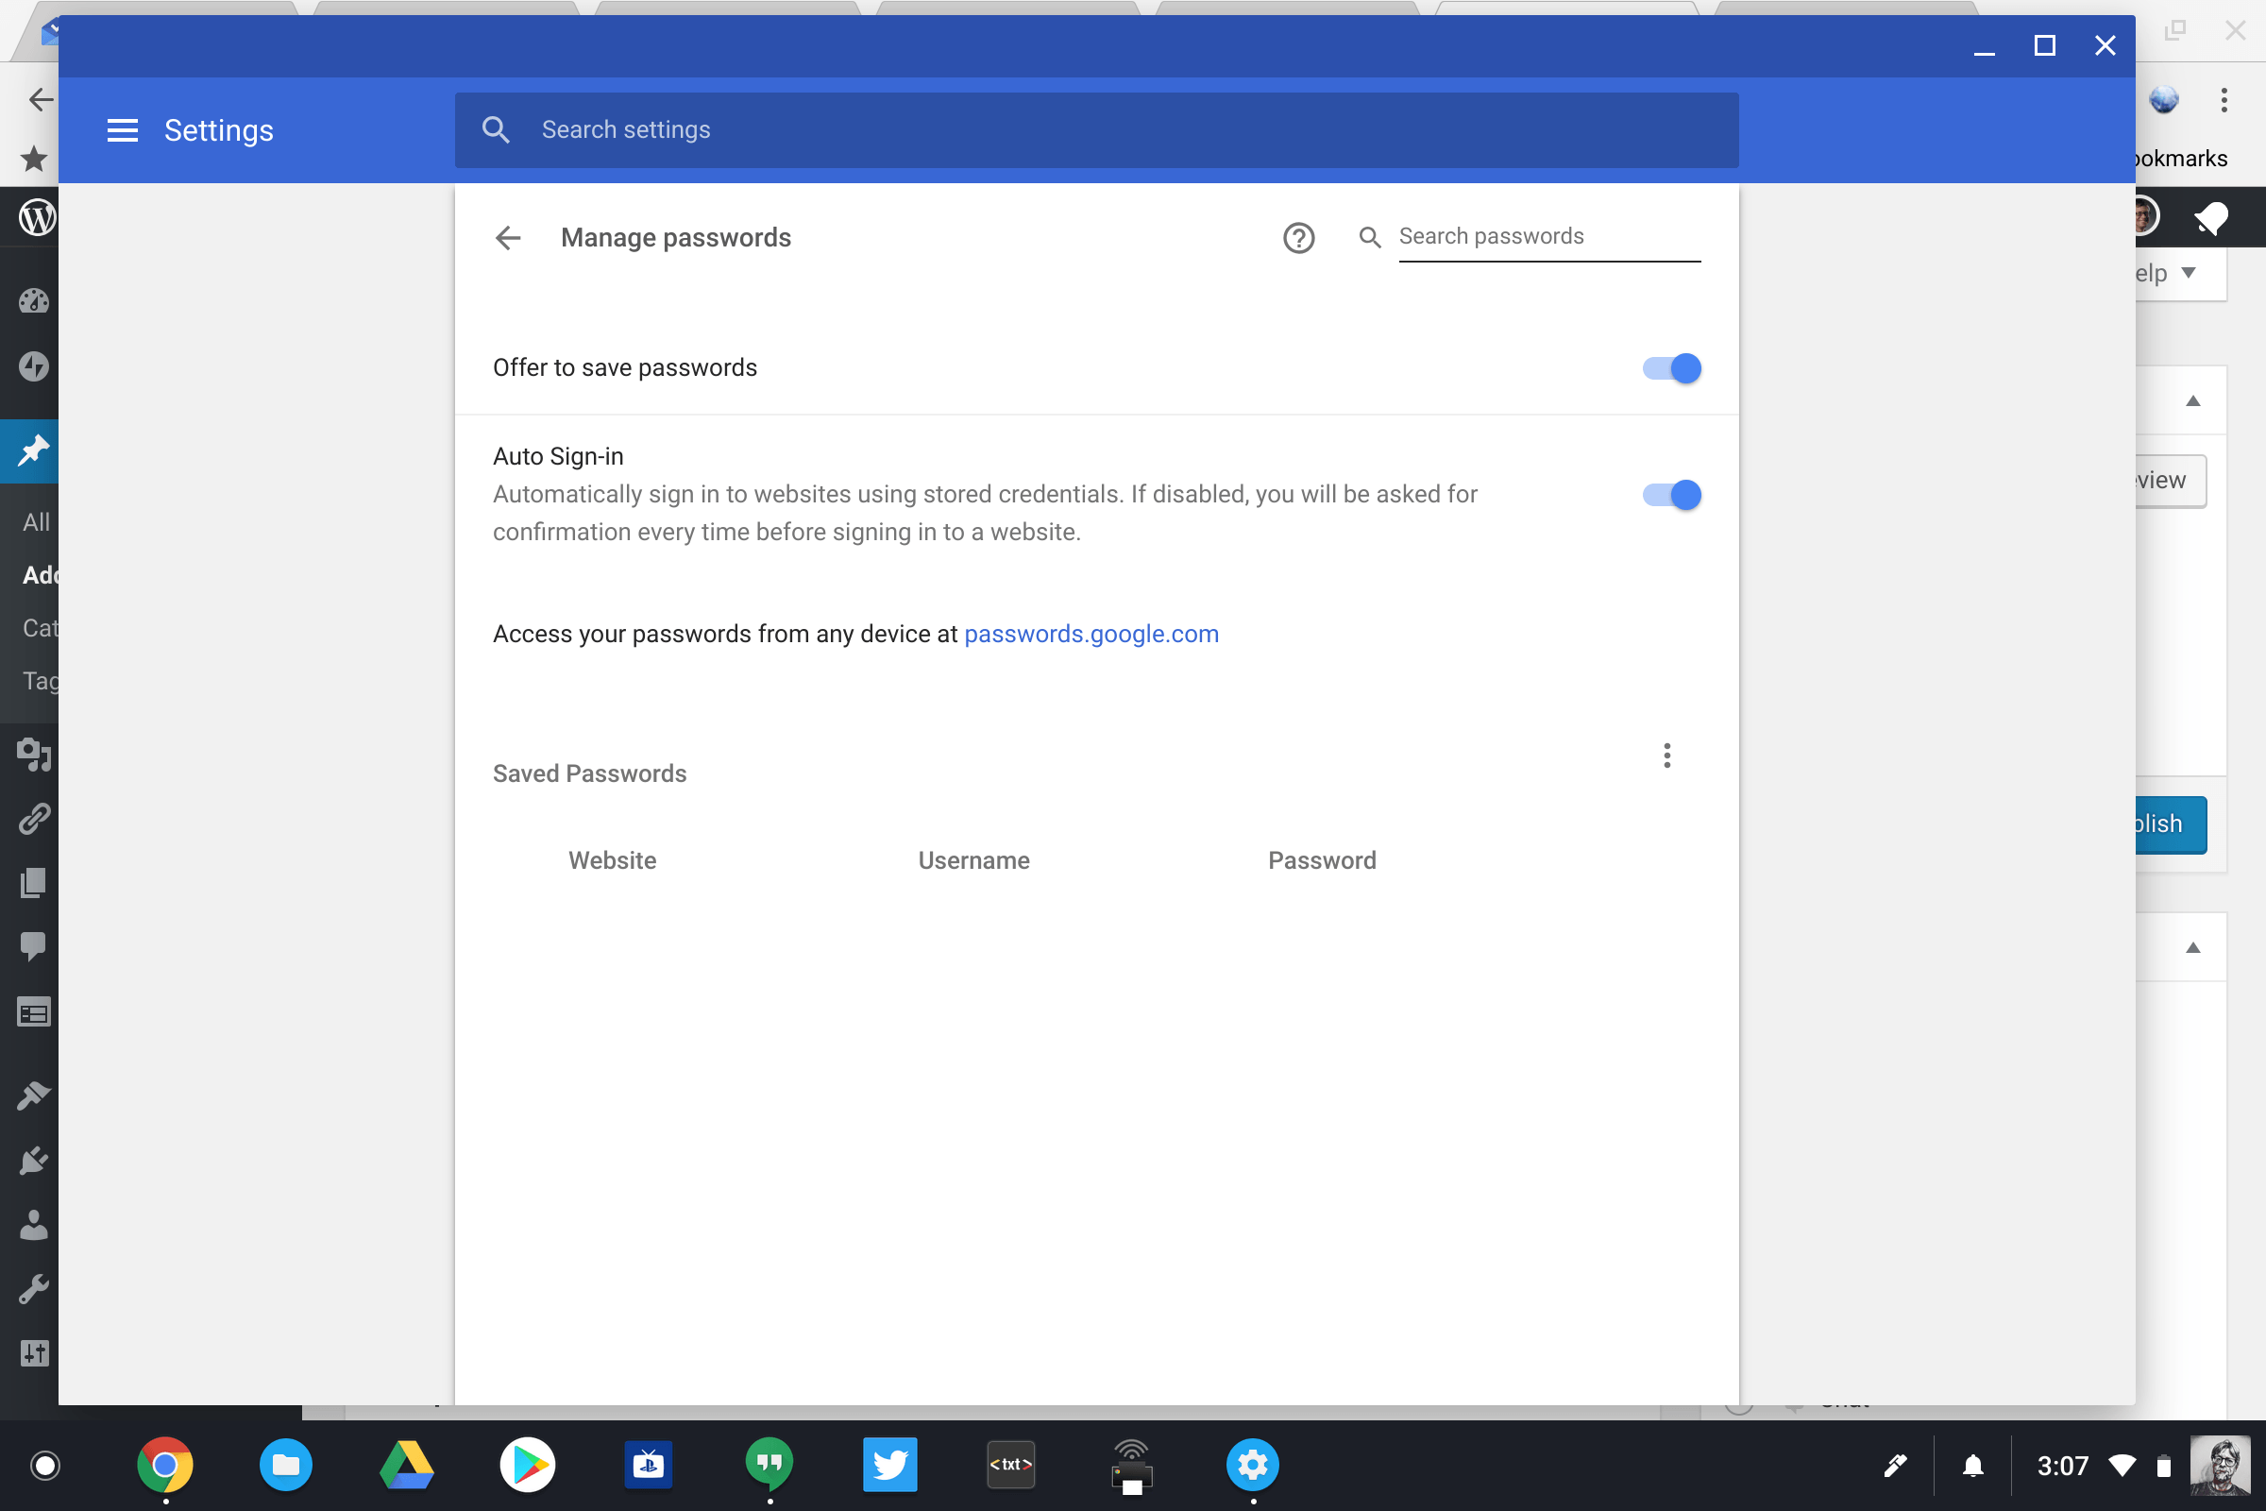Click the Website column header
The height and width of the screenshot is (1511, 2266).
[x=613, y=860]
